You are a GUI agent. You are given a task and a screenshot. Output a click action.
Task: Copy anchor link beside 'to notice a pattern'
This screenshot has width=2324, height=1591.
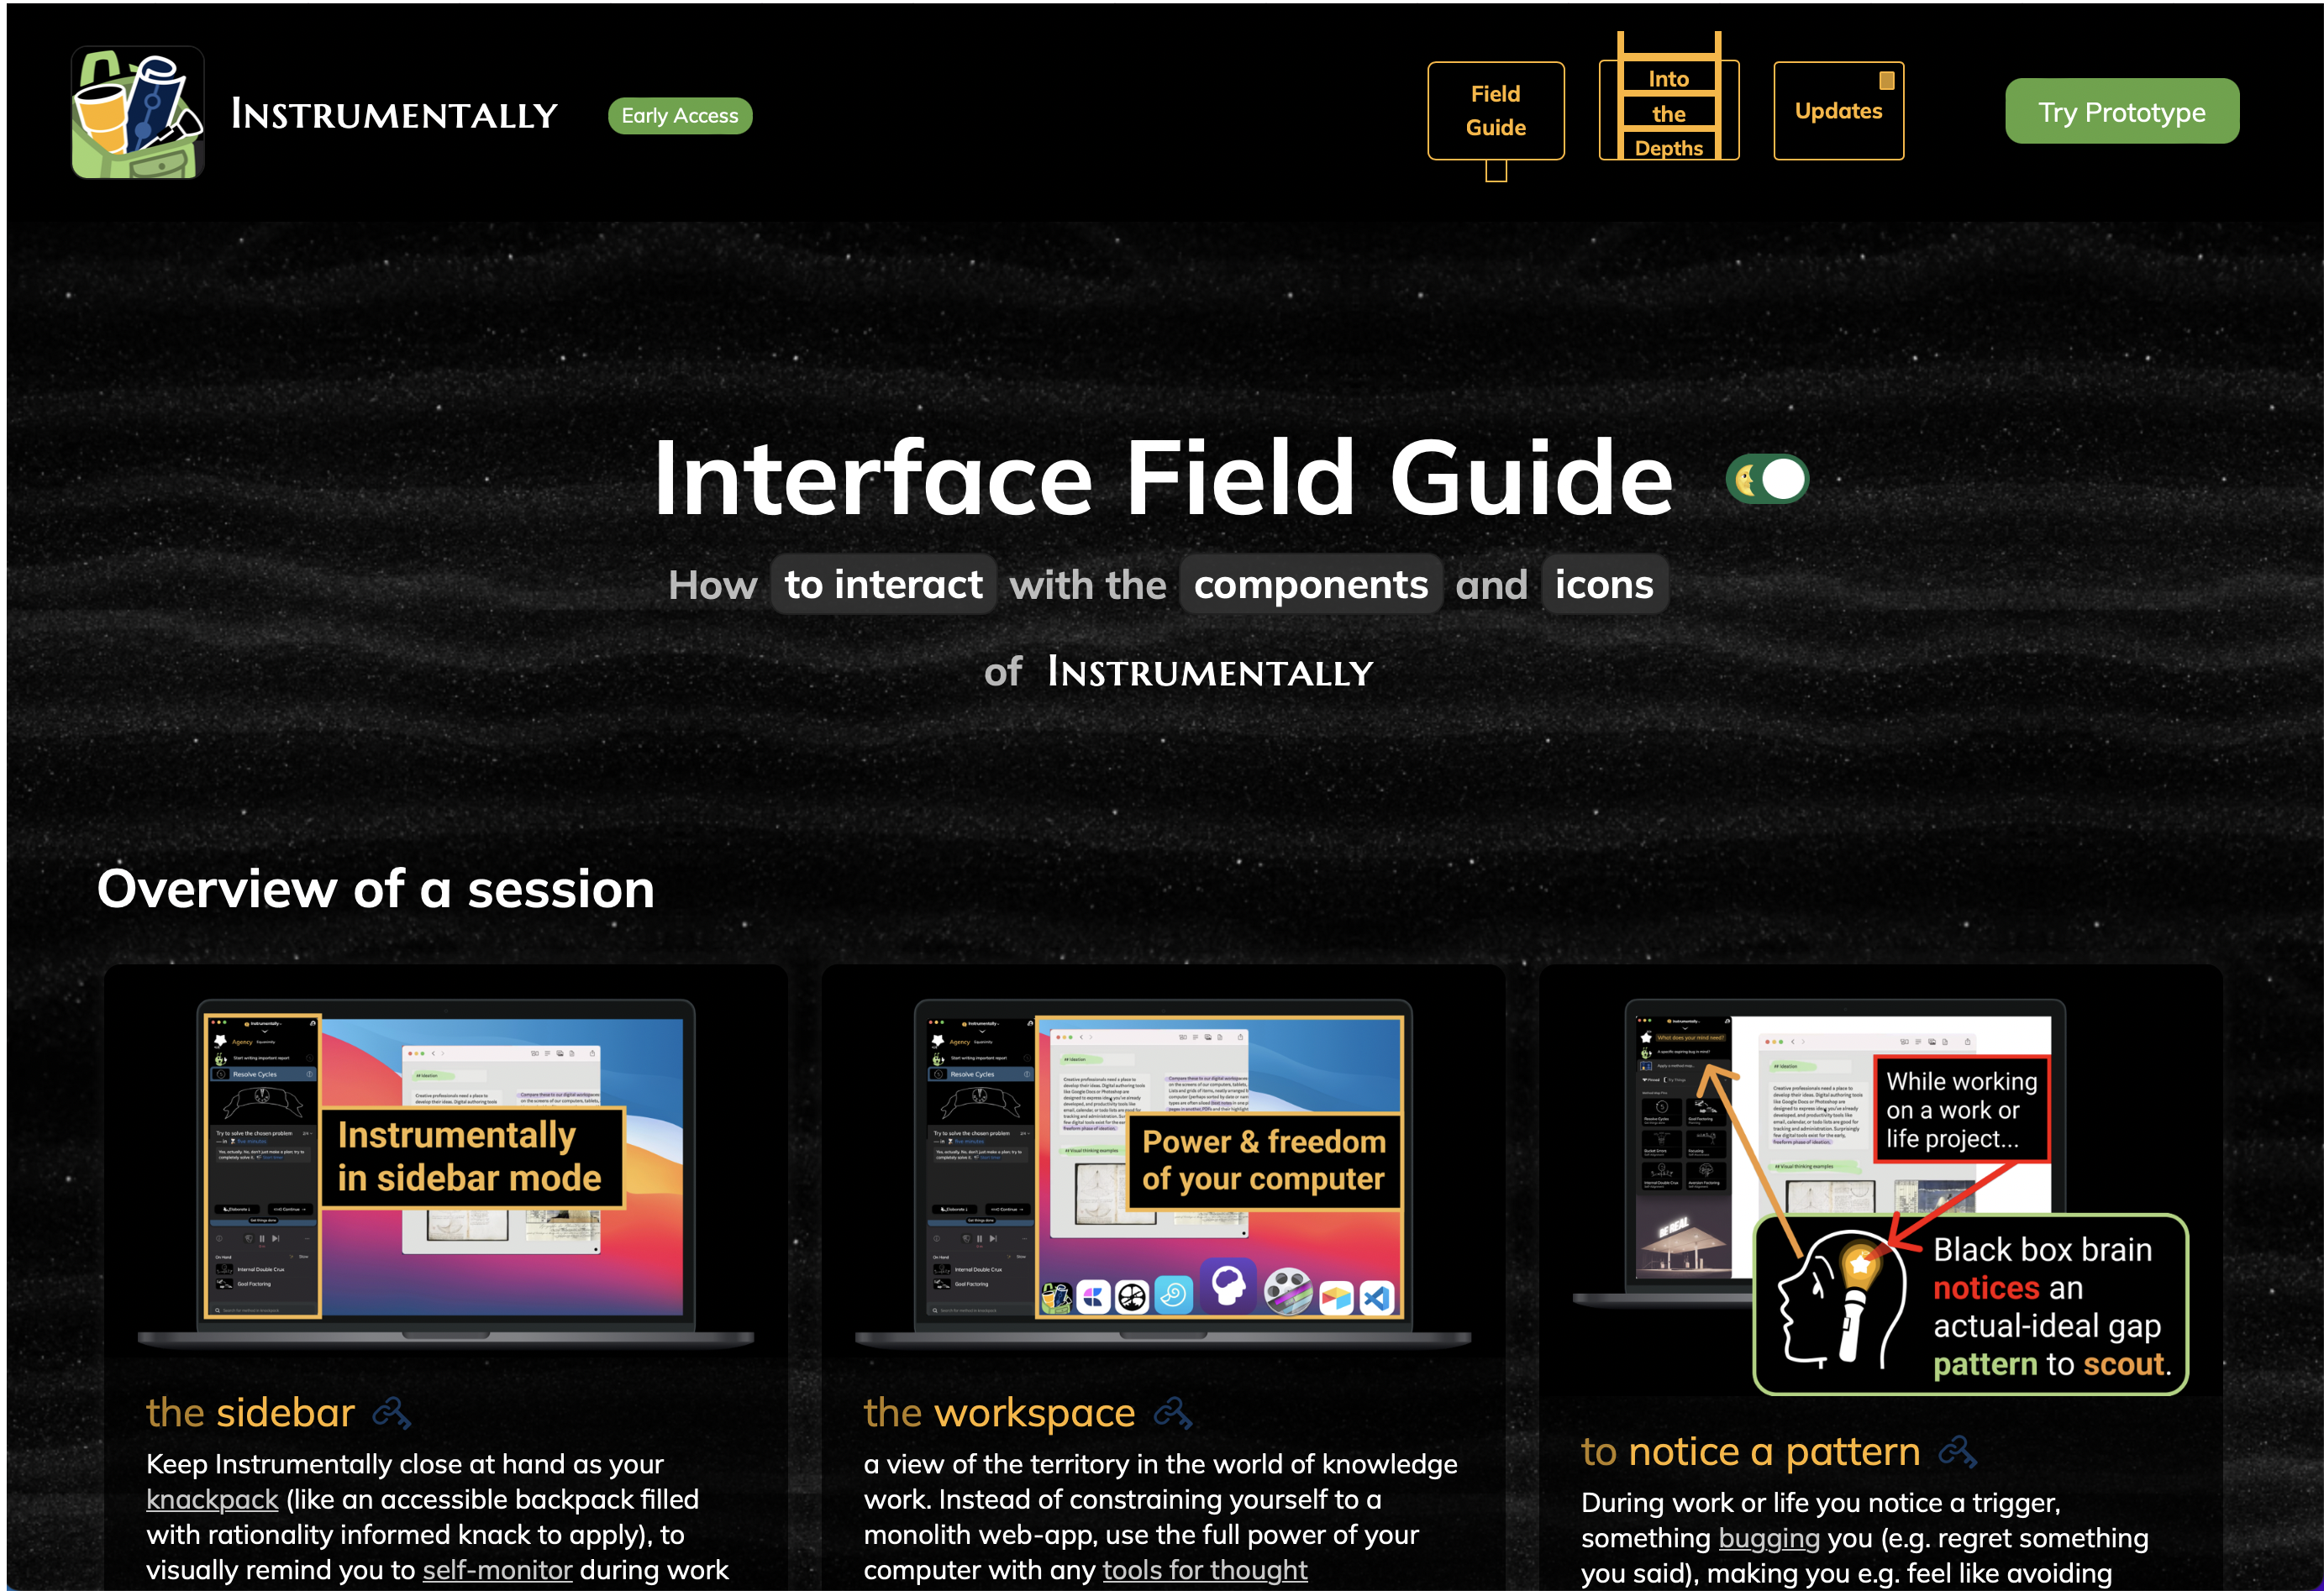coord(1957,1452)
